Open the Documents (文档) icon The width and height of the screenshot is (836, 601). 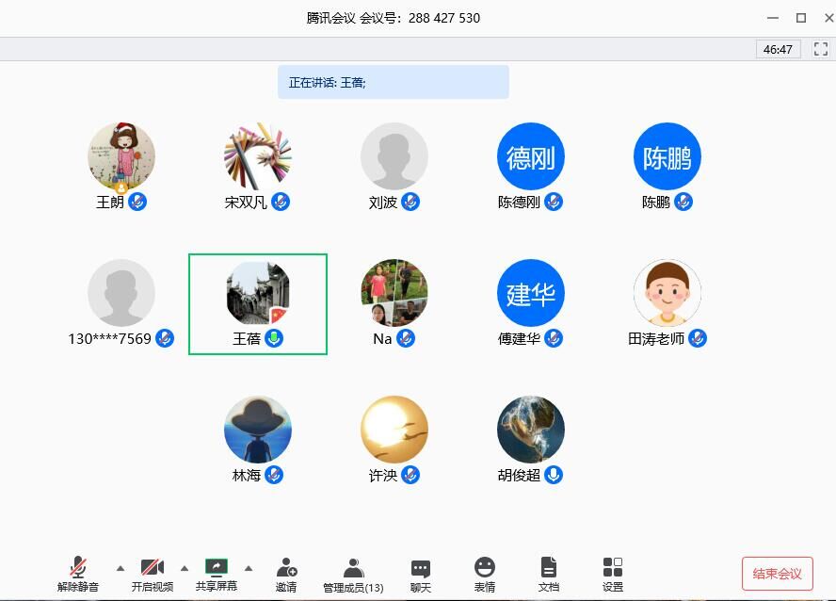click(x=549, y=573)
